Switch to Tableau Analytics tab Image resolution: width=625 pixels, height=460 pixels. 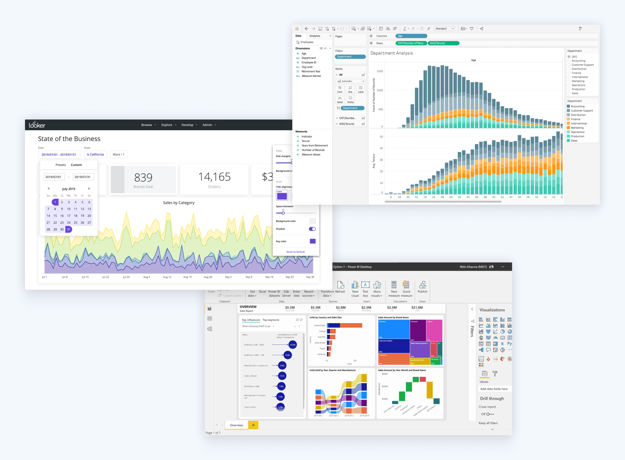[x=315, y=36]
